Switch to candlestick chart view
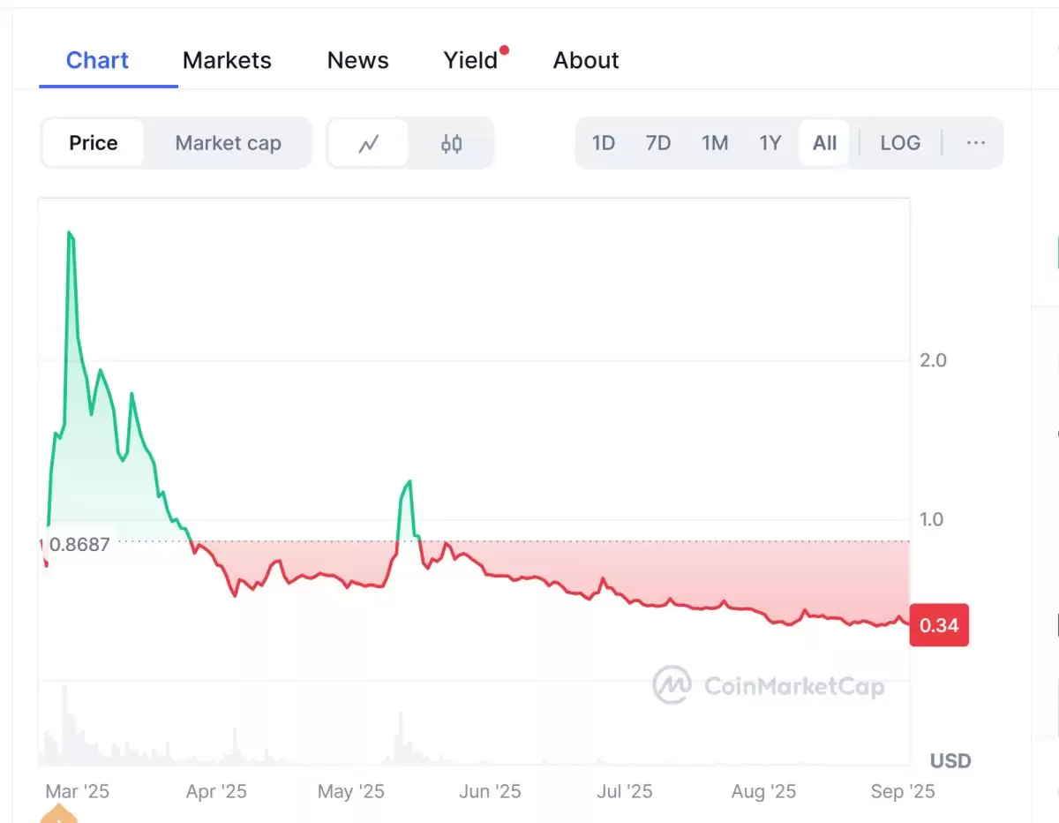Viewport: 1059px width, 823px height. tap(452, 143)
